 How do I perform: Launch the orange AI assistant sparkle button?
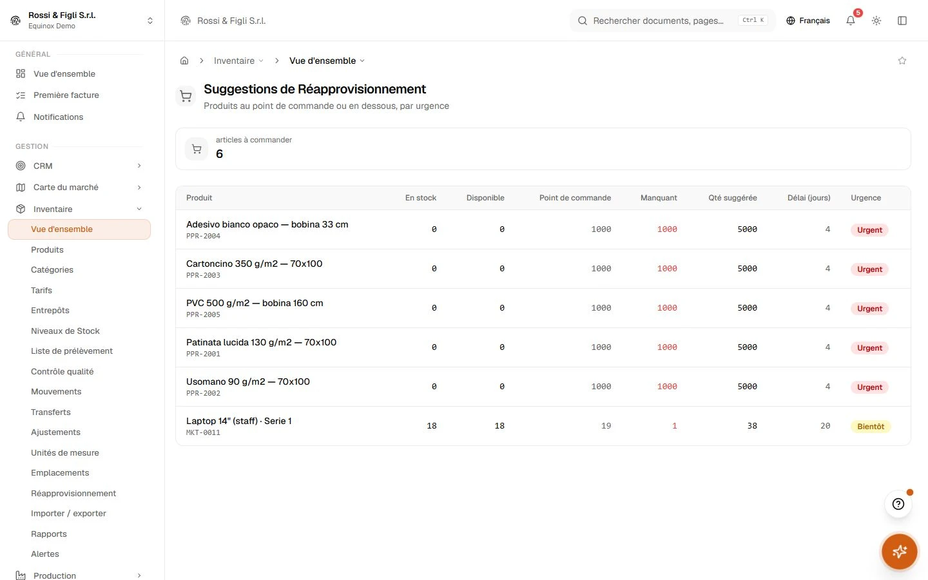pyautogui.click(x=900, y=552)
